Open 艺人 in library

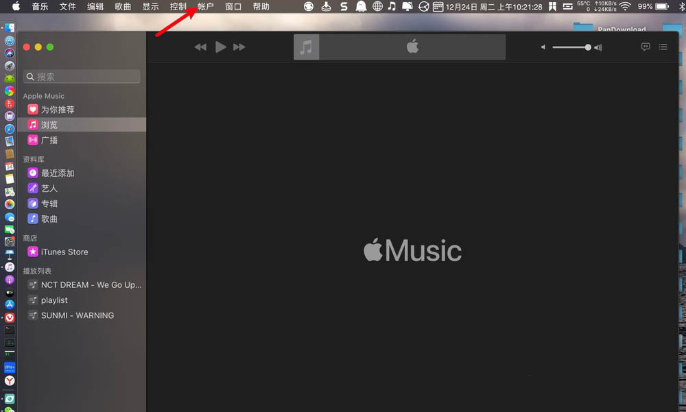(x=82, y=189)
